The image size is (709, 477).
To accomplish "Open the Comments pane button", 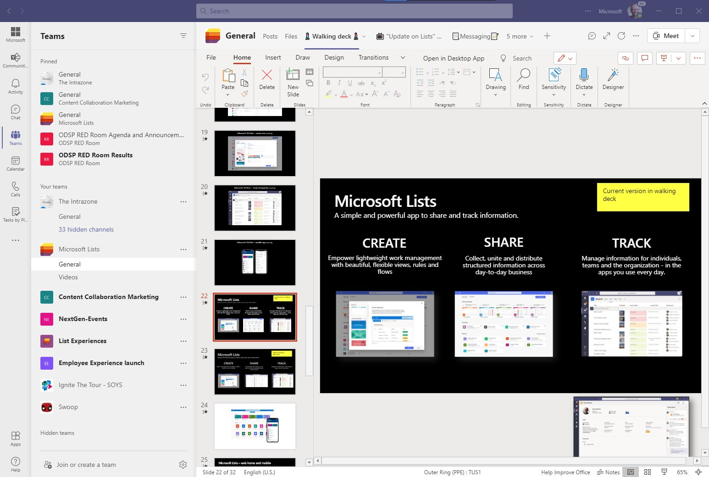I will [x=645, y=58].
